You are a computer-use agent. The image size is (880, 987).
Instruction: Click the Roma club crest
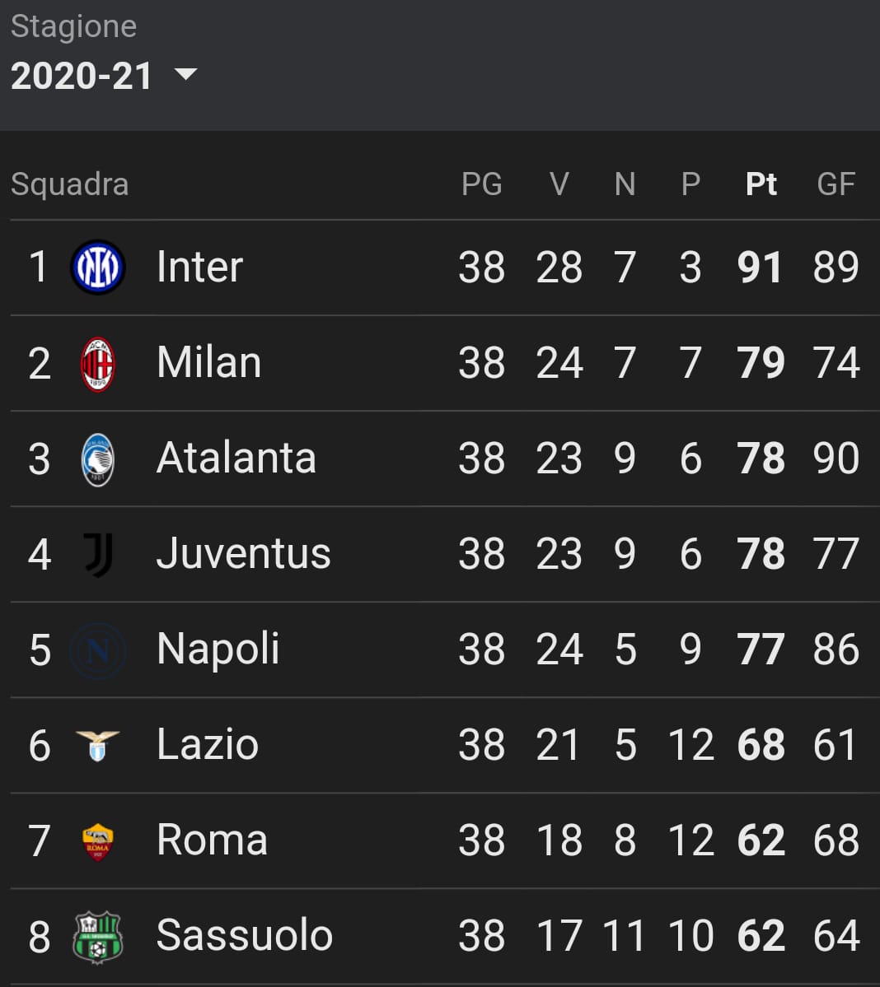point(97,841)
